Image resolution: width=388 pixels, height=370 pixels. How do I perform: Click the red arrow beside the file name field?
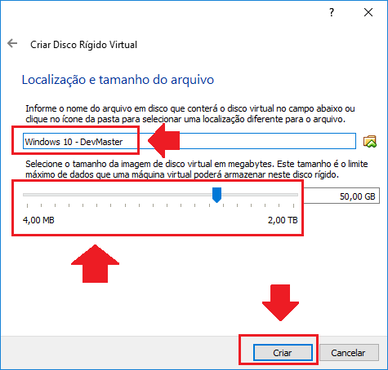point(163,141)
